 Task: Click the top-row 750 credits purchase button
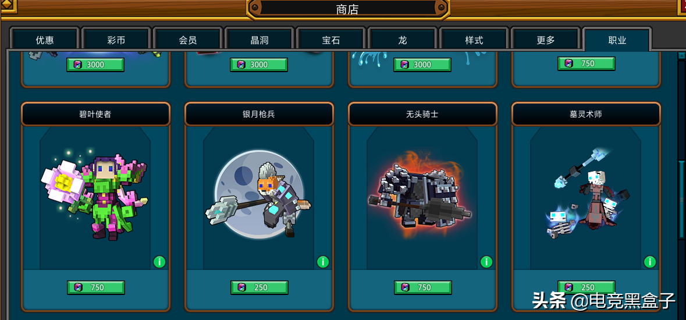pyautogui.click(x=587, y=63)
